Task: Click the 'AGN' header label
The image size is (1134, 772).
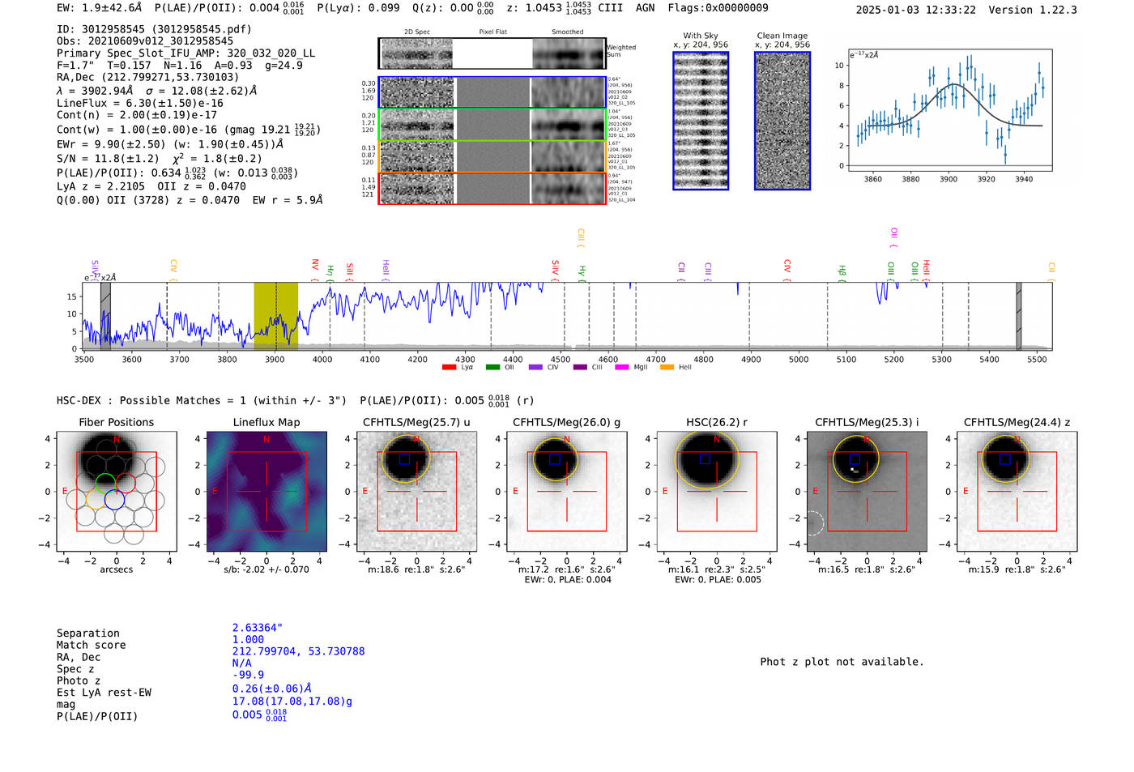Action: coord(645,7)
